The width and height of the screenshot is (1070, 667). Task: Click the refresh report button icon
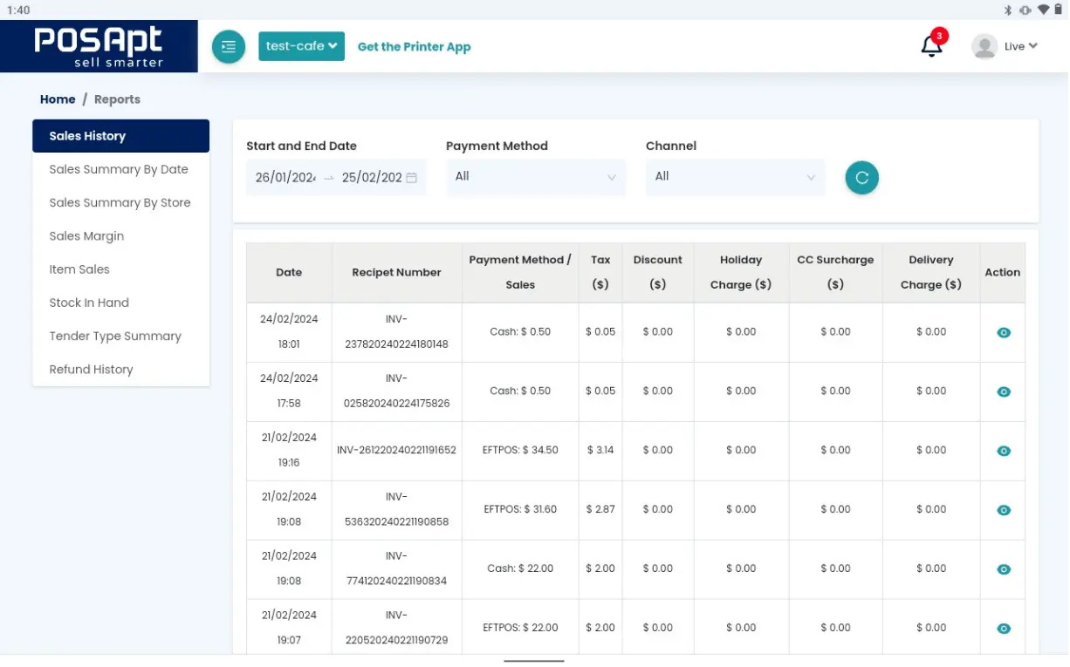[x=861, y=178]
